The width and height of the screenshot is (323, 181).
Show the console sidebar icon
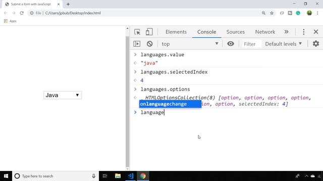click(x=137, y=44)
